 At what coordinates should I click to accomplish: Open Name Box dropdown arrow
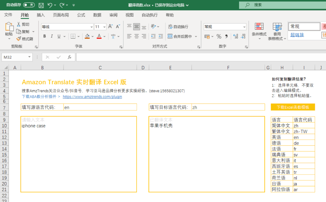point(29,57)
